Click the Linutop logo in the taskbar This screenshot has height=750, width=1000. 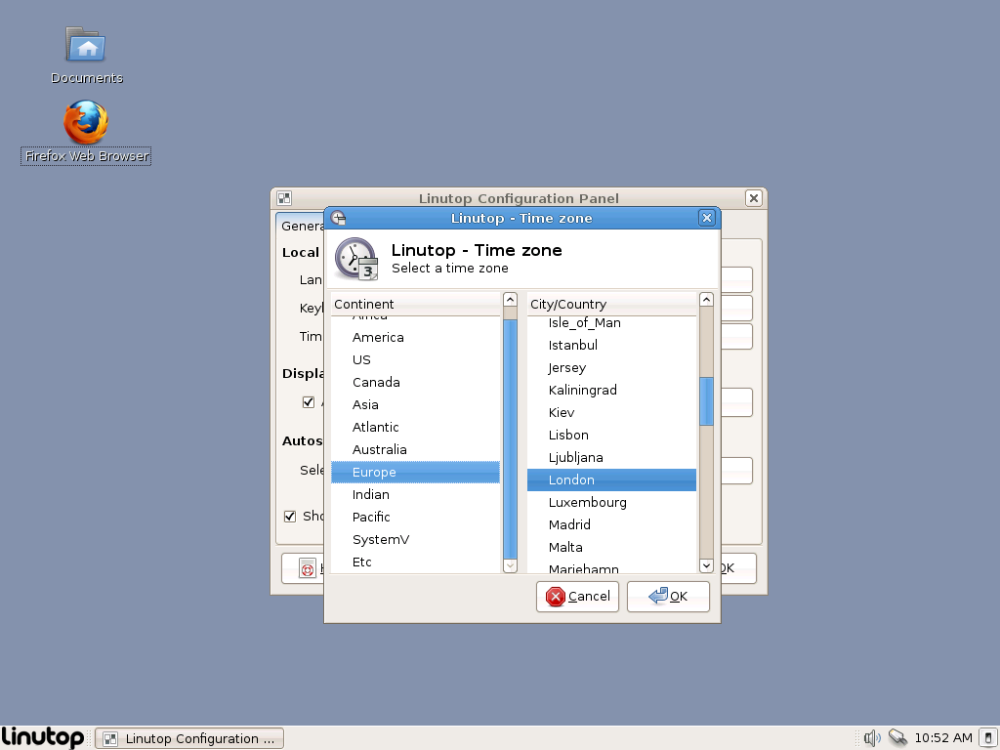[x=43, y=737]
